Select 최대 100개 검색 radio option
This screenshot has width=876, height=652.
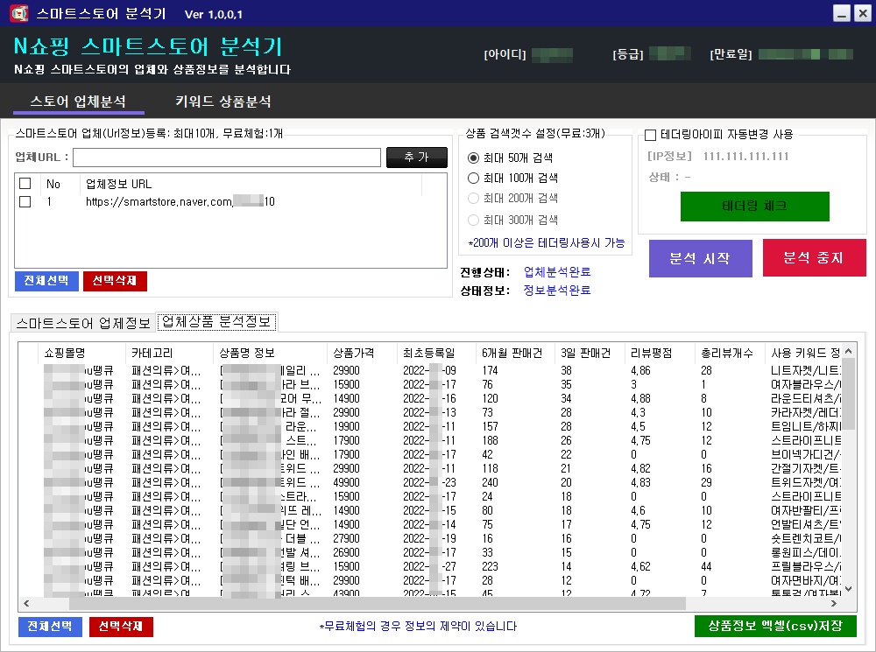473,178
